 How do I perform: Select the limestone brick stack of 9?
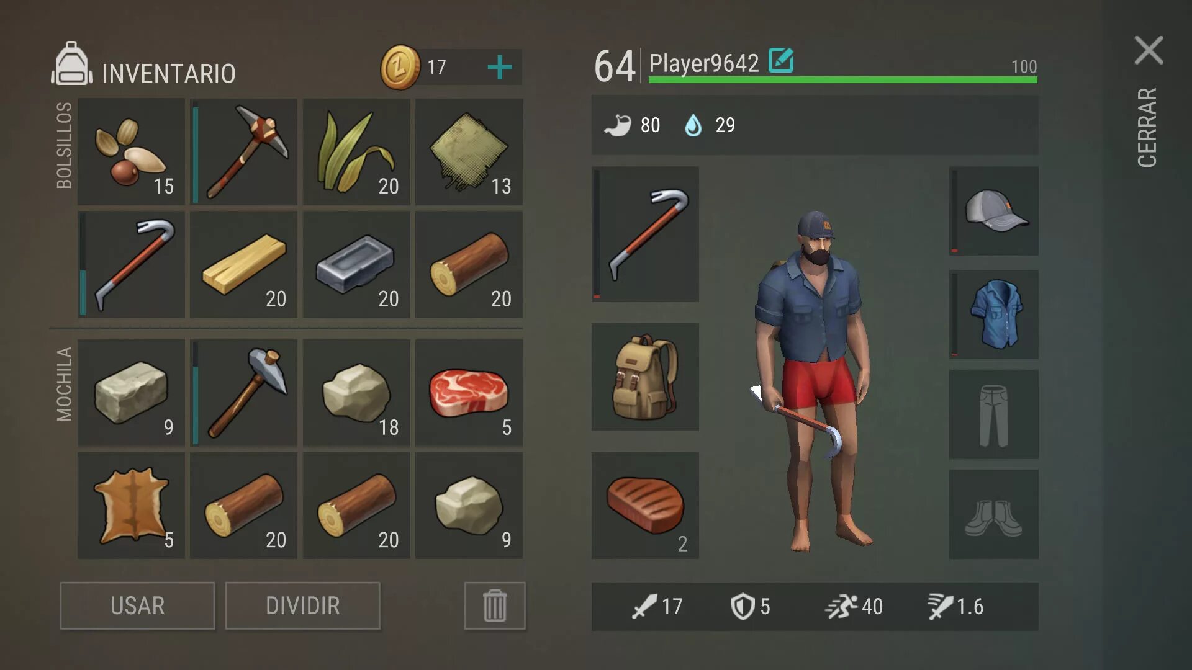[x=131, y=393]
